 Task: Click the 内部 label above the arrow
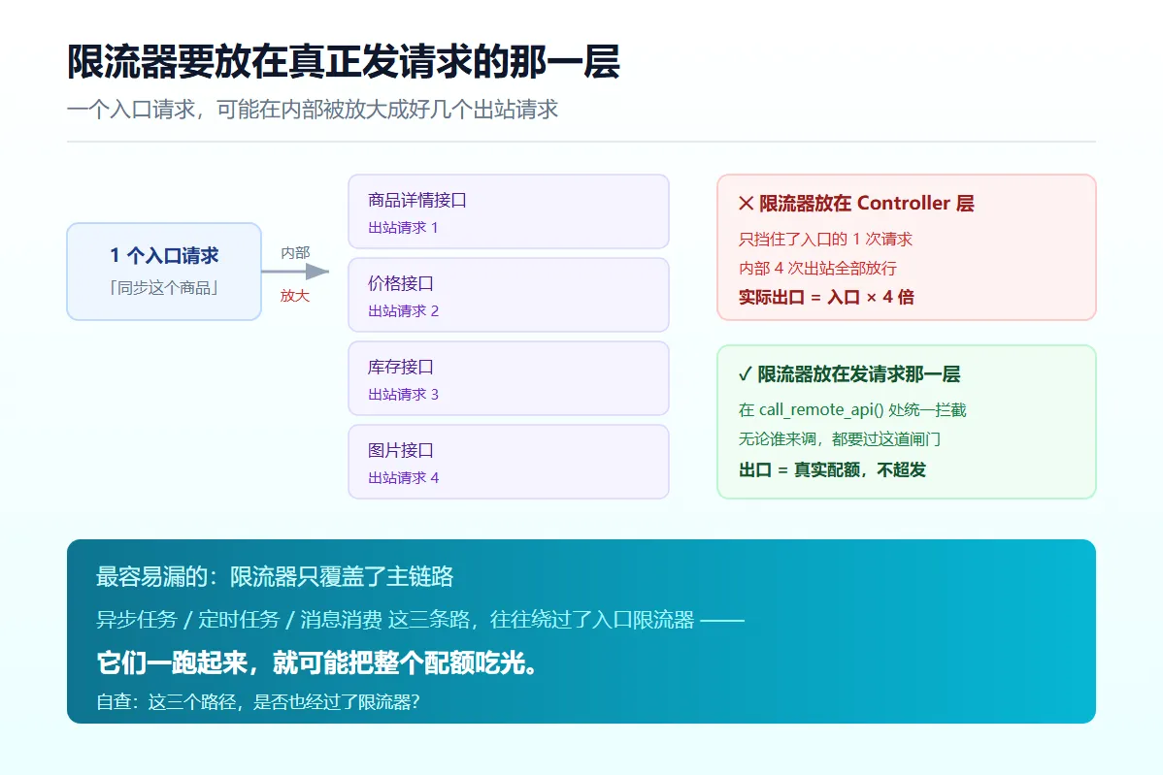295,252
